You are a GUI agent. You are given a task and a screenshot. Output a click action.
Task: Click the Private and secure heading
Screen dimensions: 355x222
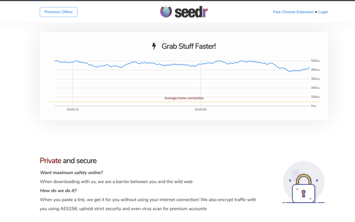68,161
